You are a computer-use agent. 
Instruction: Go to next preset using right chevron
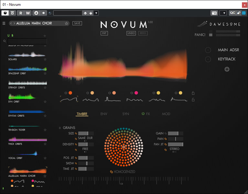pyautogui.click(x=14, y=23)
